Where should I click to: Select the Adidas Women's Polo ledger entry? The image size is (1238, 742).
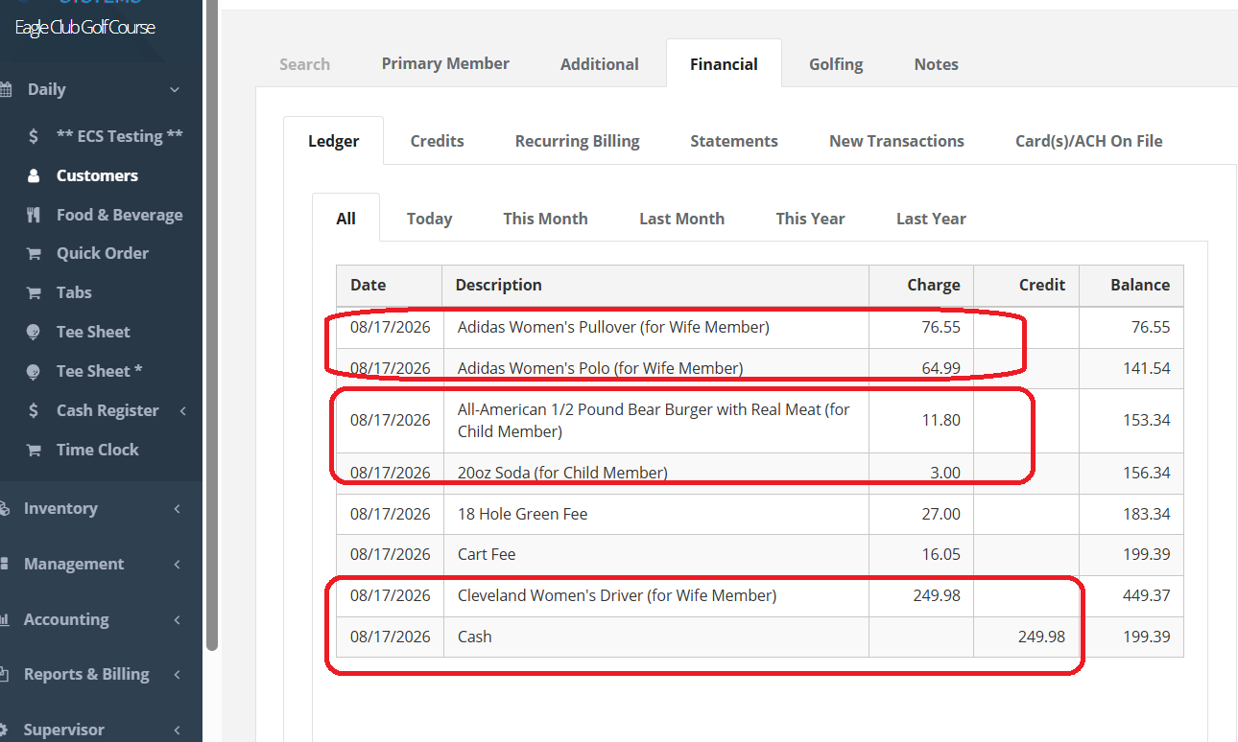coord(760,368)
